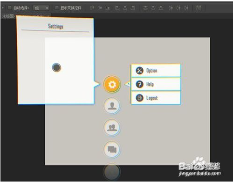Viewport: 233px width, 182px height.
Task: Click the Help menu entry text
Action: 150,84
